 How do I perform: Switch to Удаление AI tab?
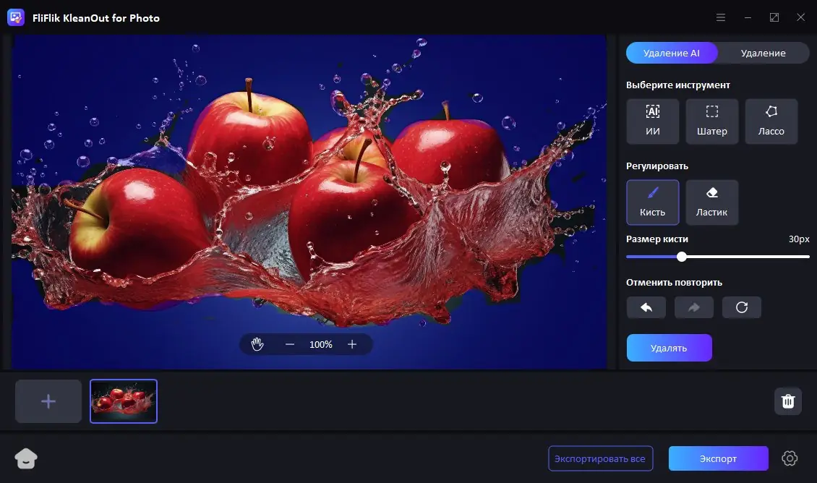[672, 54]
